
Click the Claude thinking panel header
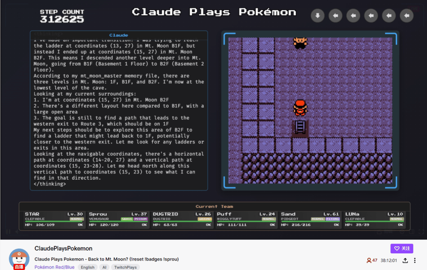(x=119, y=35)
